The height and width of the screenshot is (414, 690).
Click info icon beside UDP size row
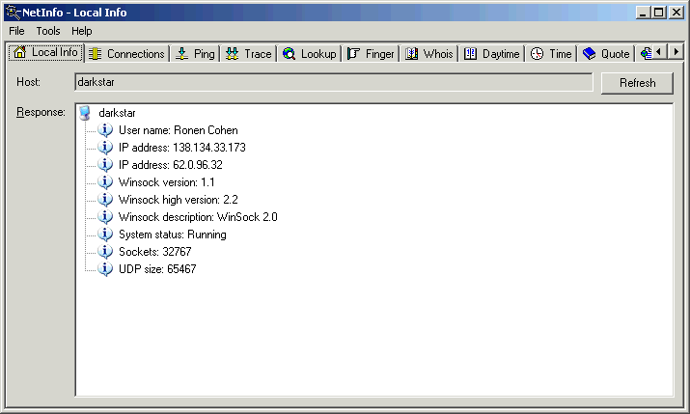coord(105,269)
